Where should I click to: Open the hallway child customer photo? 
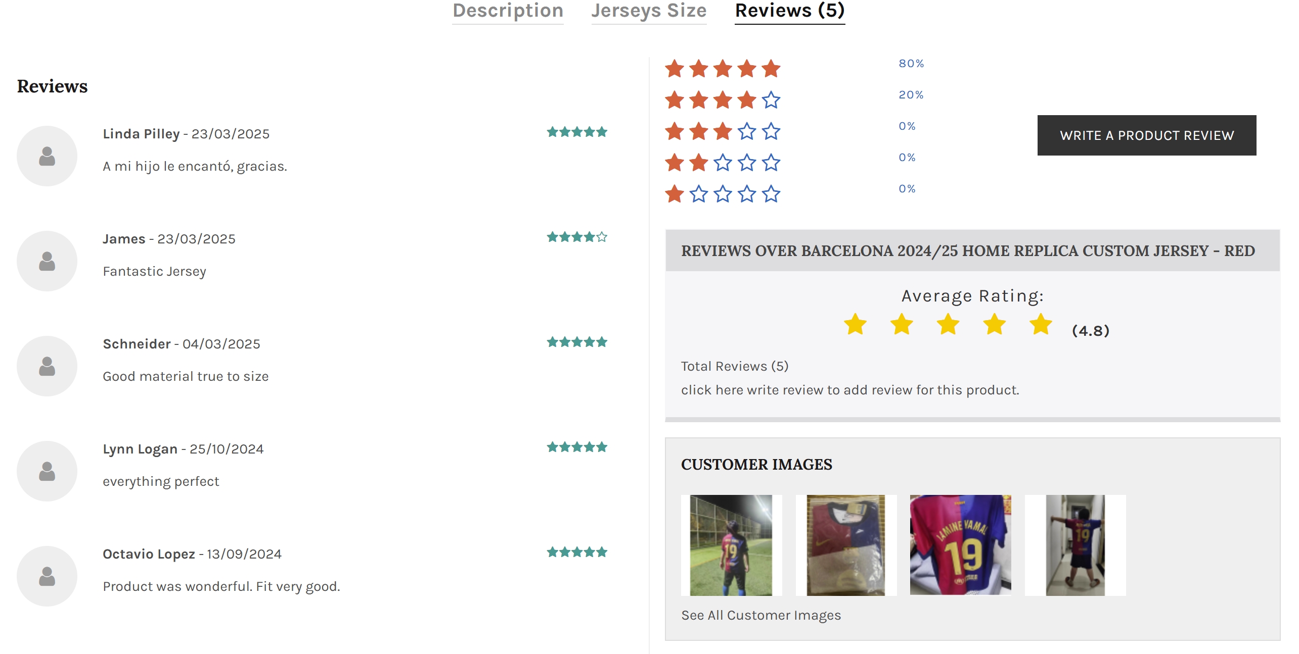point(1075,545)
